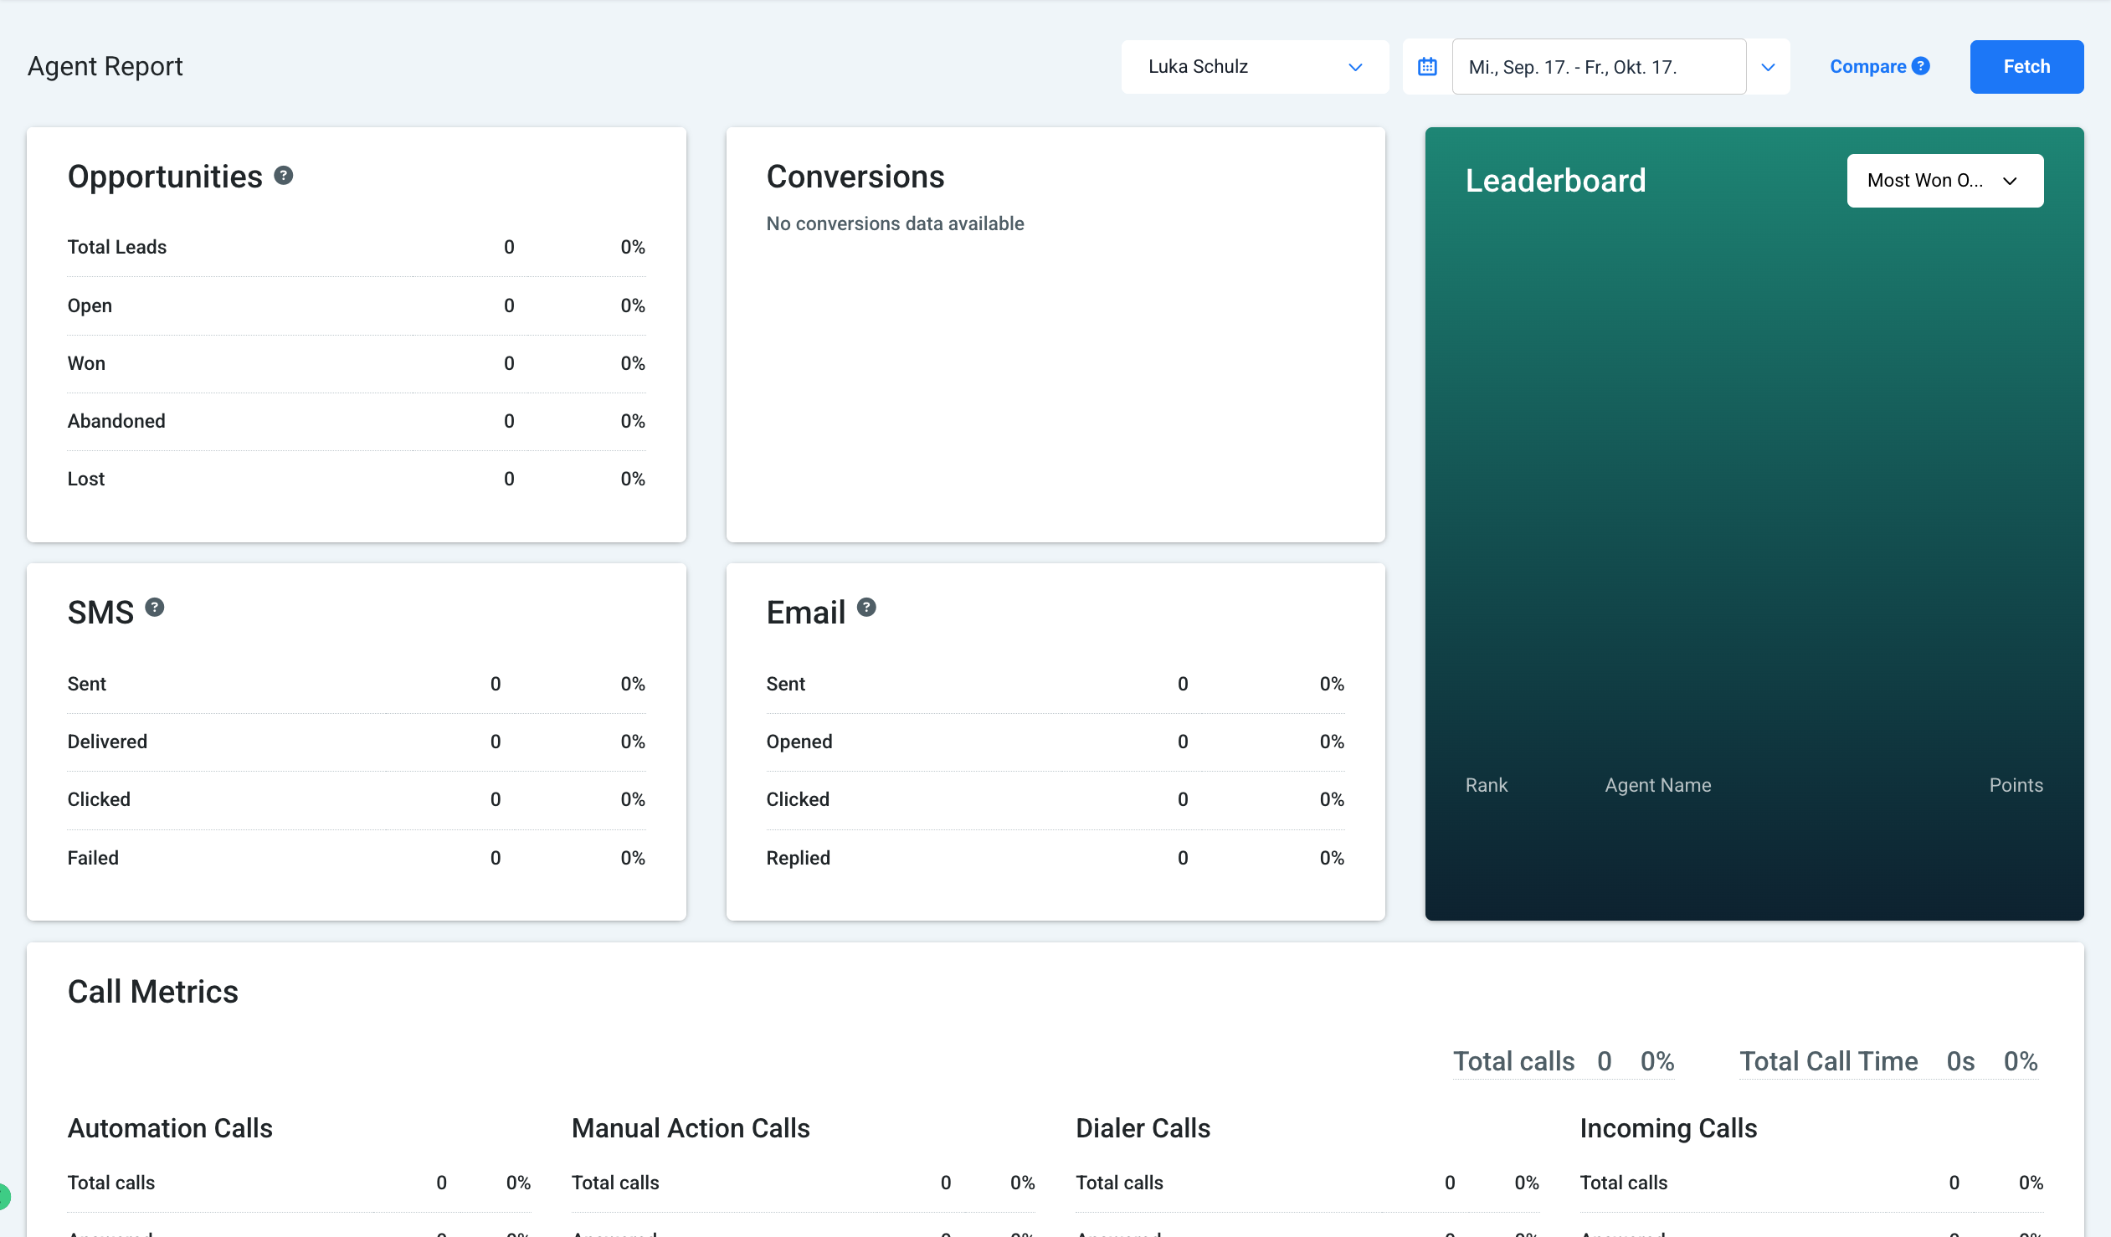Open the Luka Schulz agent dropdown

tap(1254, 67)
